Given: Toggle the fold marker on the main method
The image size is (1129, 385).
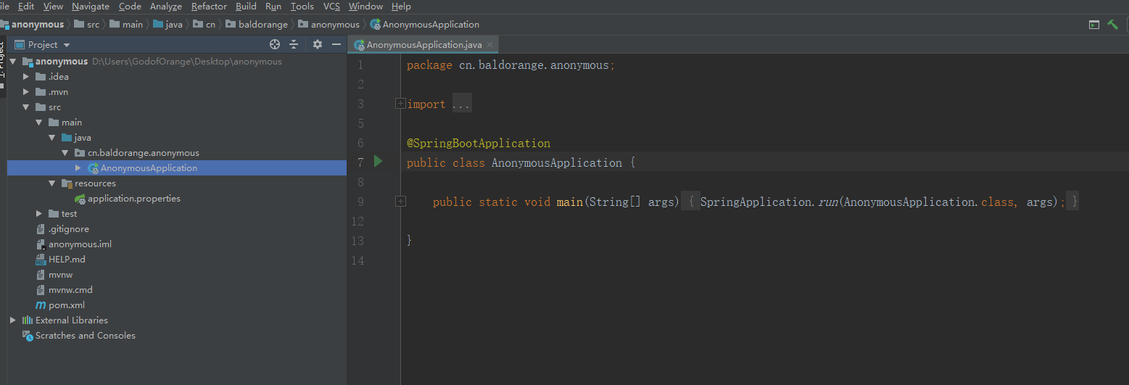Looking at the screenshot, I should click(400, 202).
